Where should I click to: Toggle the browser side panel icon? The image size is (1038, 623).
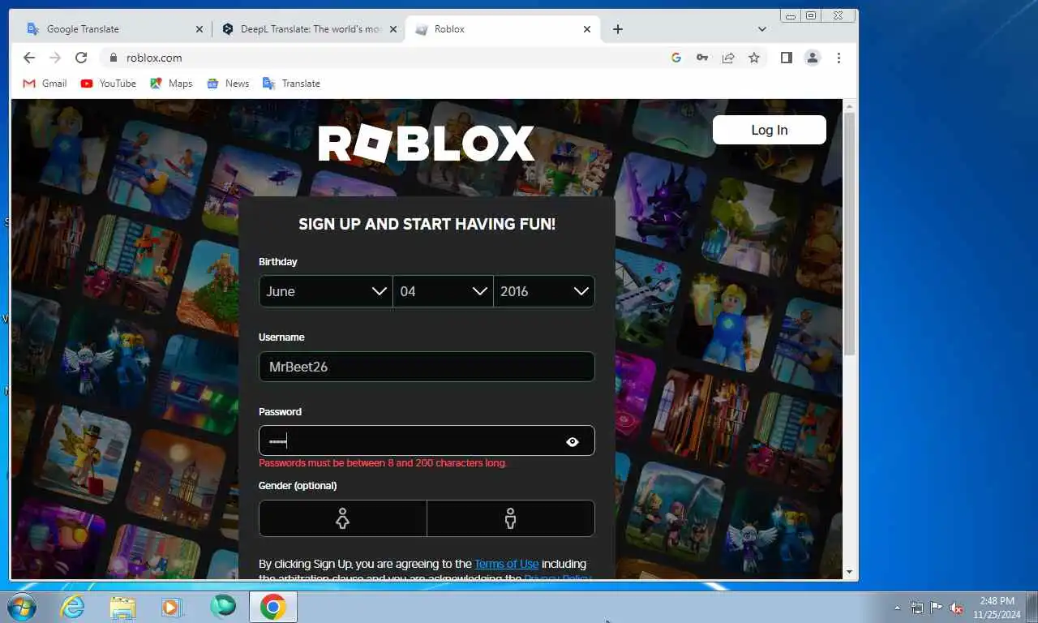pyautogui.click(x=786, y=58)
